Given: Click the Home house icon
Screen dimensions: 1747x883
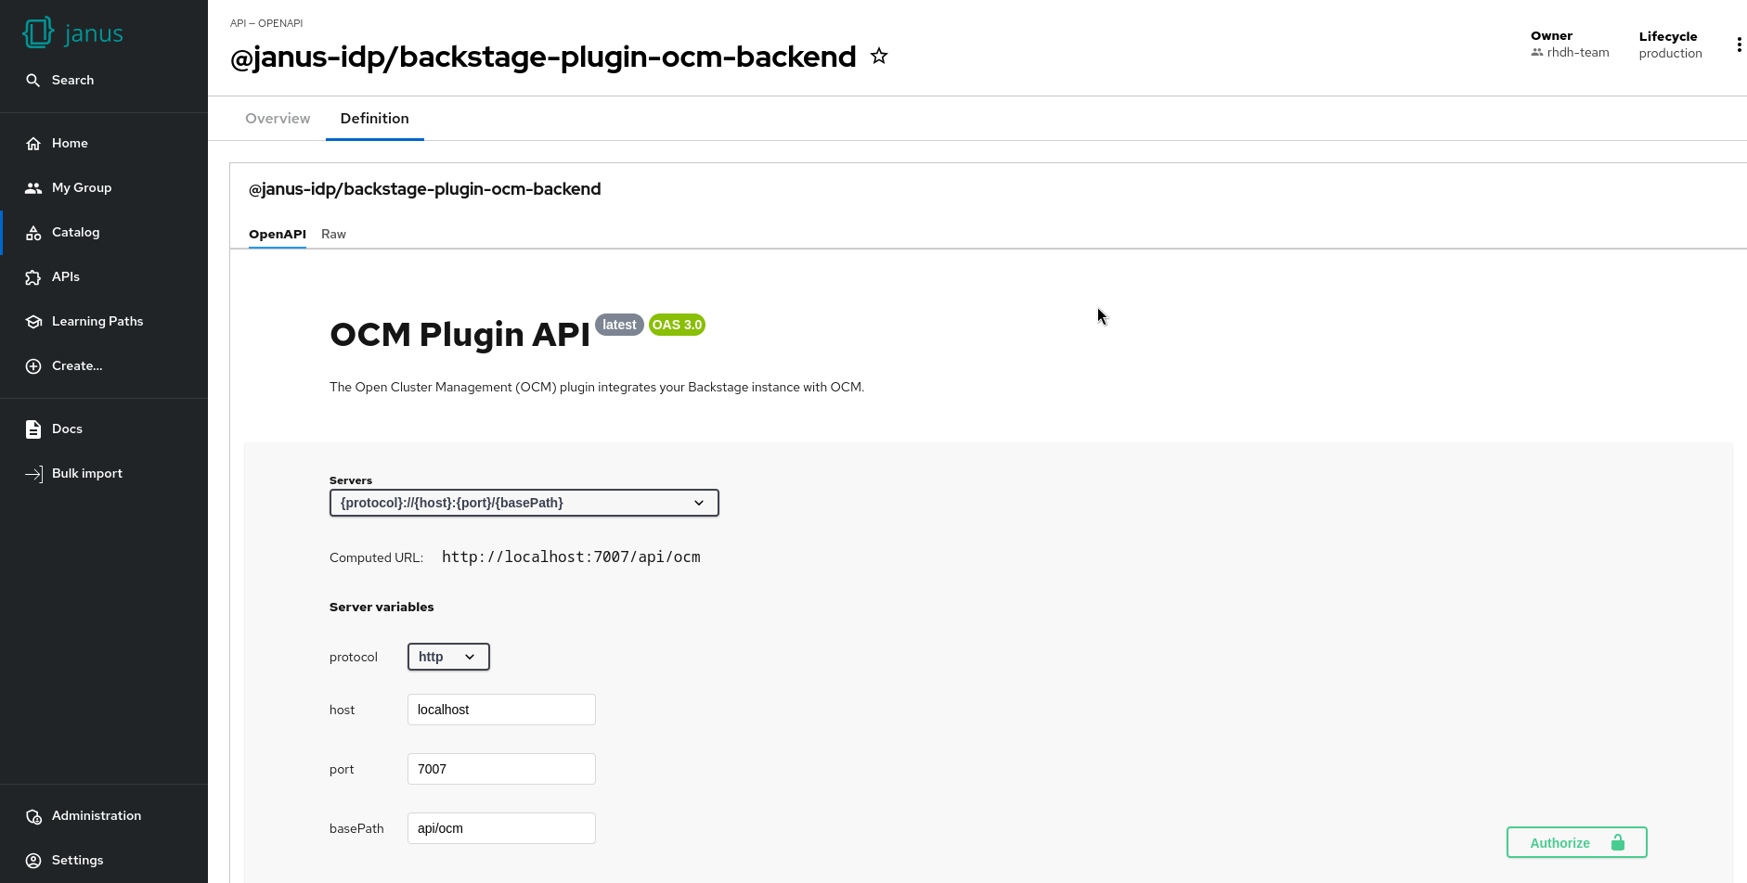Looking at the screenshot, I should (33, 144).
